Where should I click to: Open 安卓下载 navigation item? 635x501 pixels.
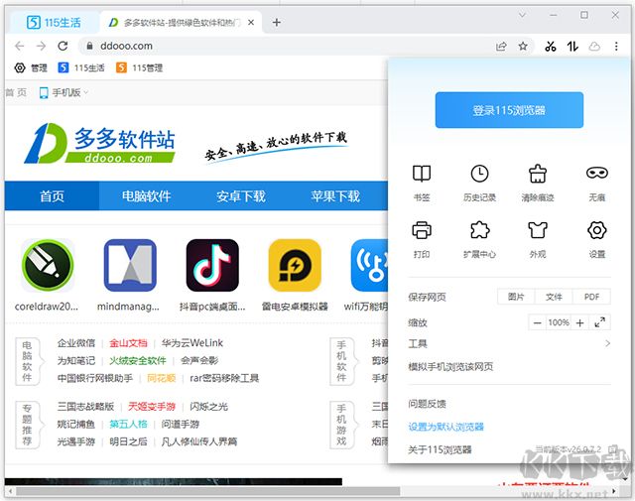(241, 196)
